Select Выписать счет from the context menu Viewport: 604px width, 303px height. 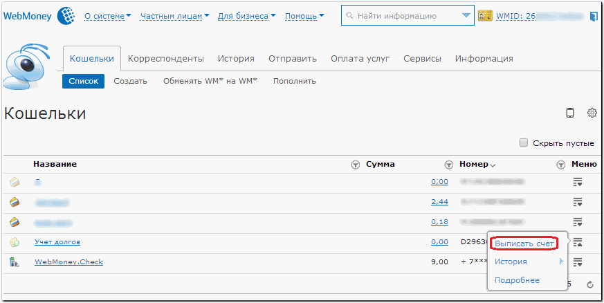524,244
